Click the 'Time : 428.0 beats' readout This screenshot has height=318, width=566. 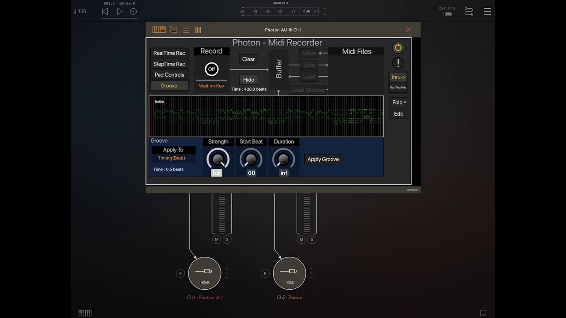[249, 89]
